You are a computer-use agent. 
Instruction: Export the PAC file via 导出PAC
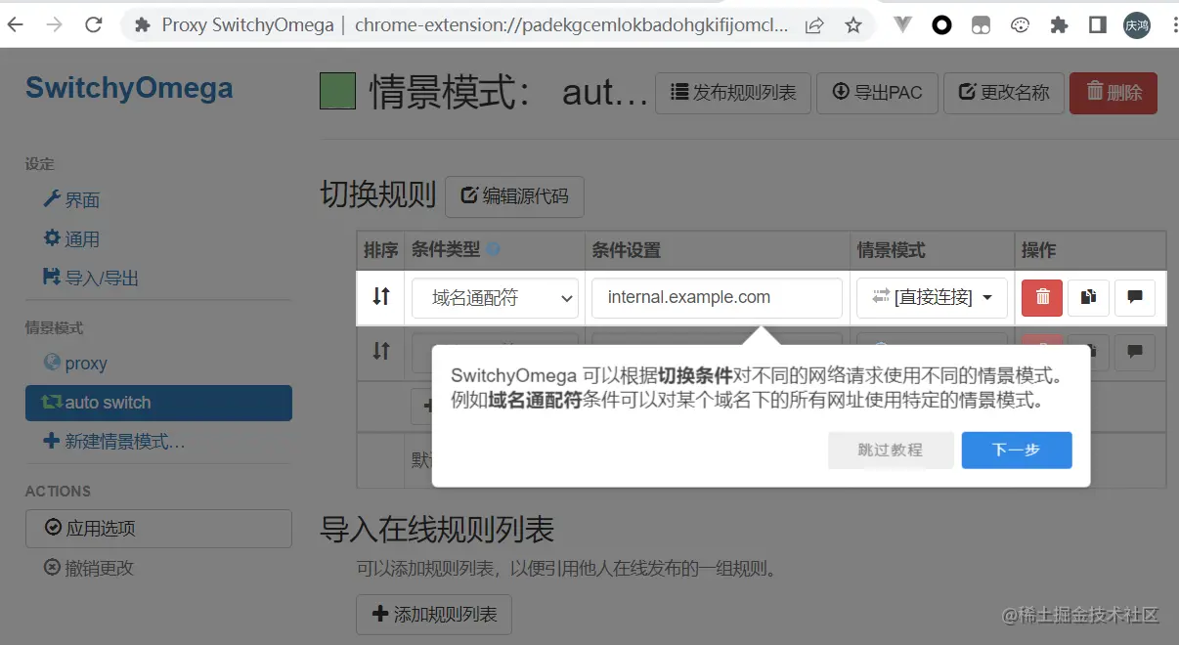pos(877,93)
